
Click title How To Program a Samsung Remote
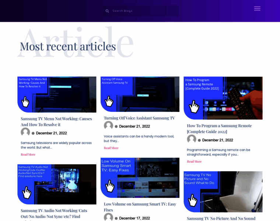pyautogui.click(x=219, y=129)
